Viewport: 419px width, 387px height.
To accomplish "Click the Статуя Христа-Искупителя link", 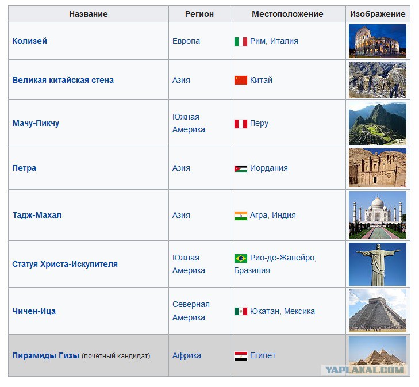I will tap(64, 265).
